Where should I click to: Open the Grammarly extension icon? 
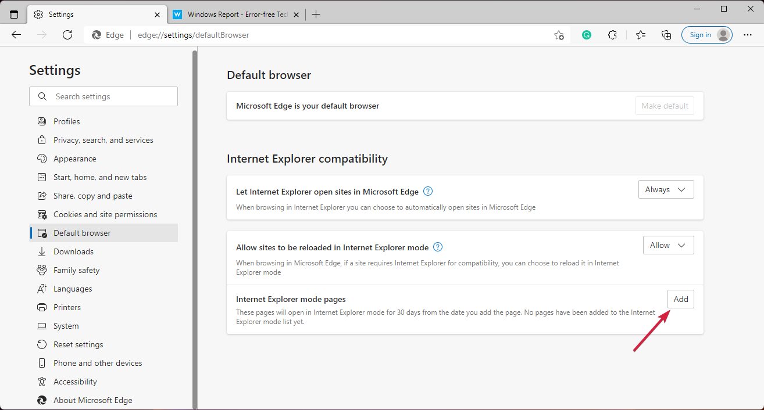[586, 35]
